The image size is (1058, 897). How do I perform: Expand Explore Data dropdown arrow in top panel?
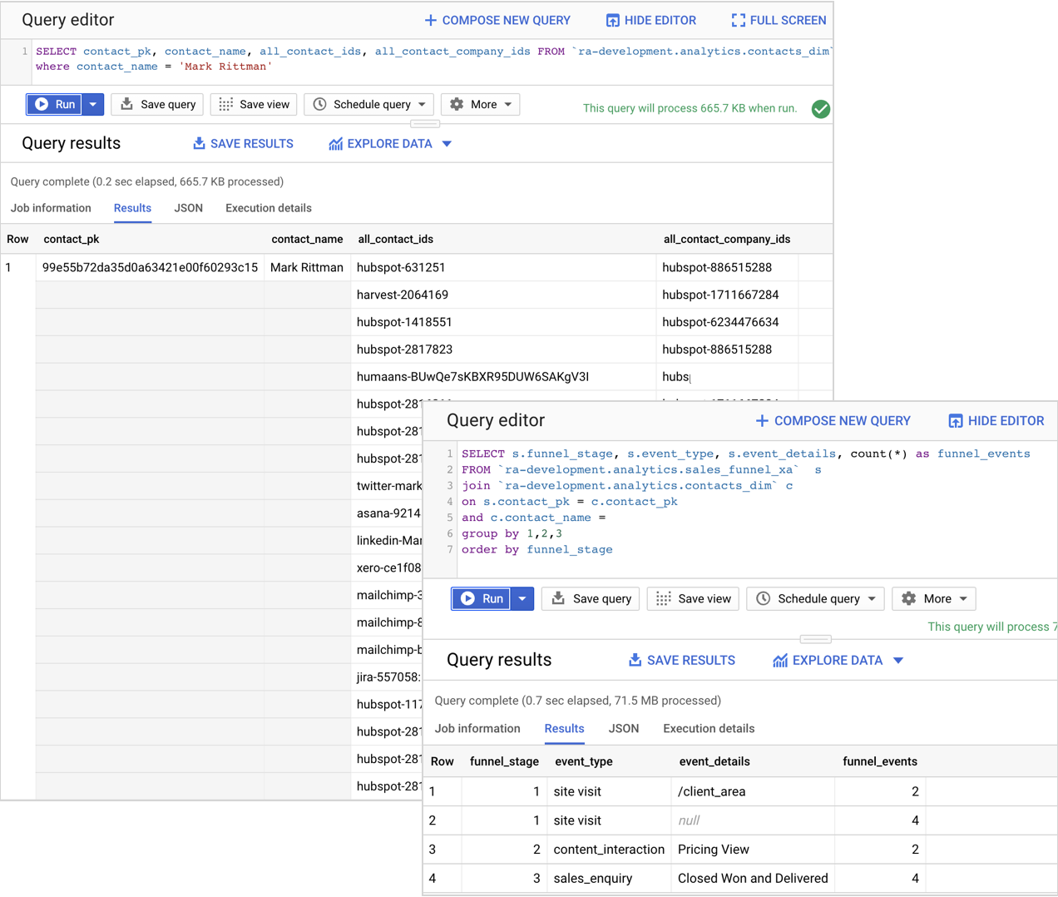(x=447, y=143)
